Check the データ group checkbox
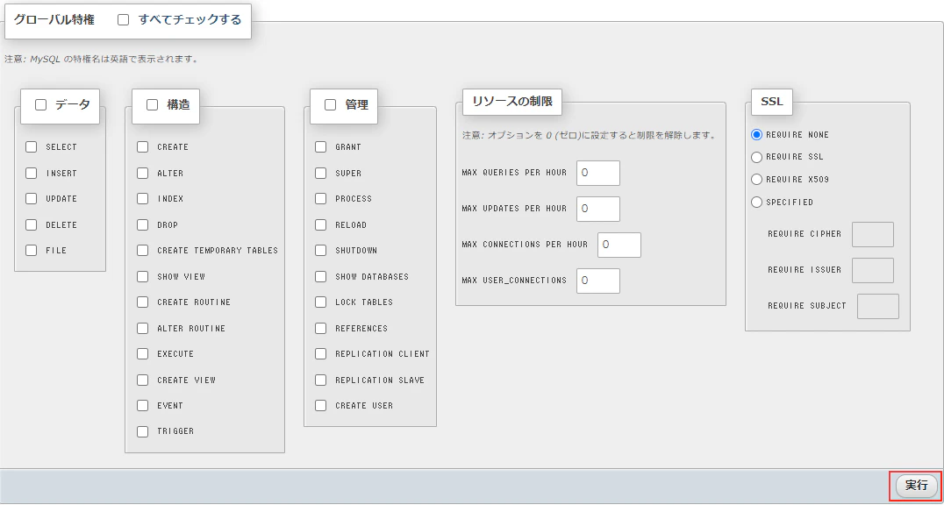944x512 pixels. (x=41, y=104)
